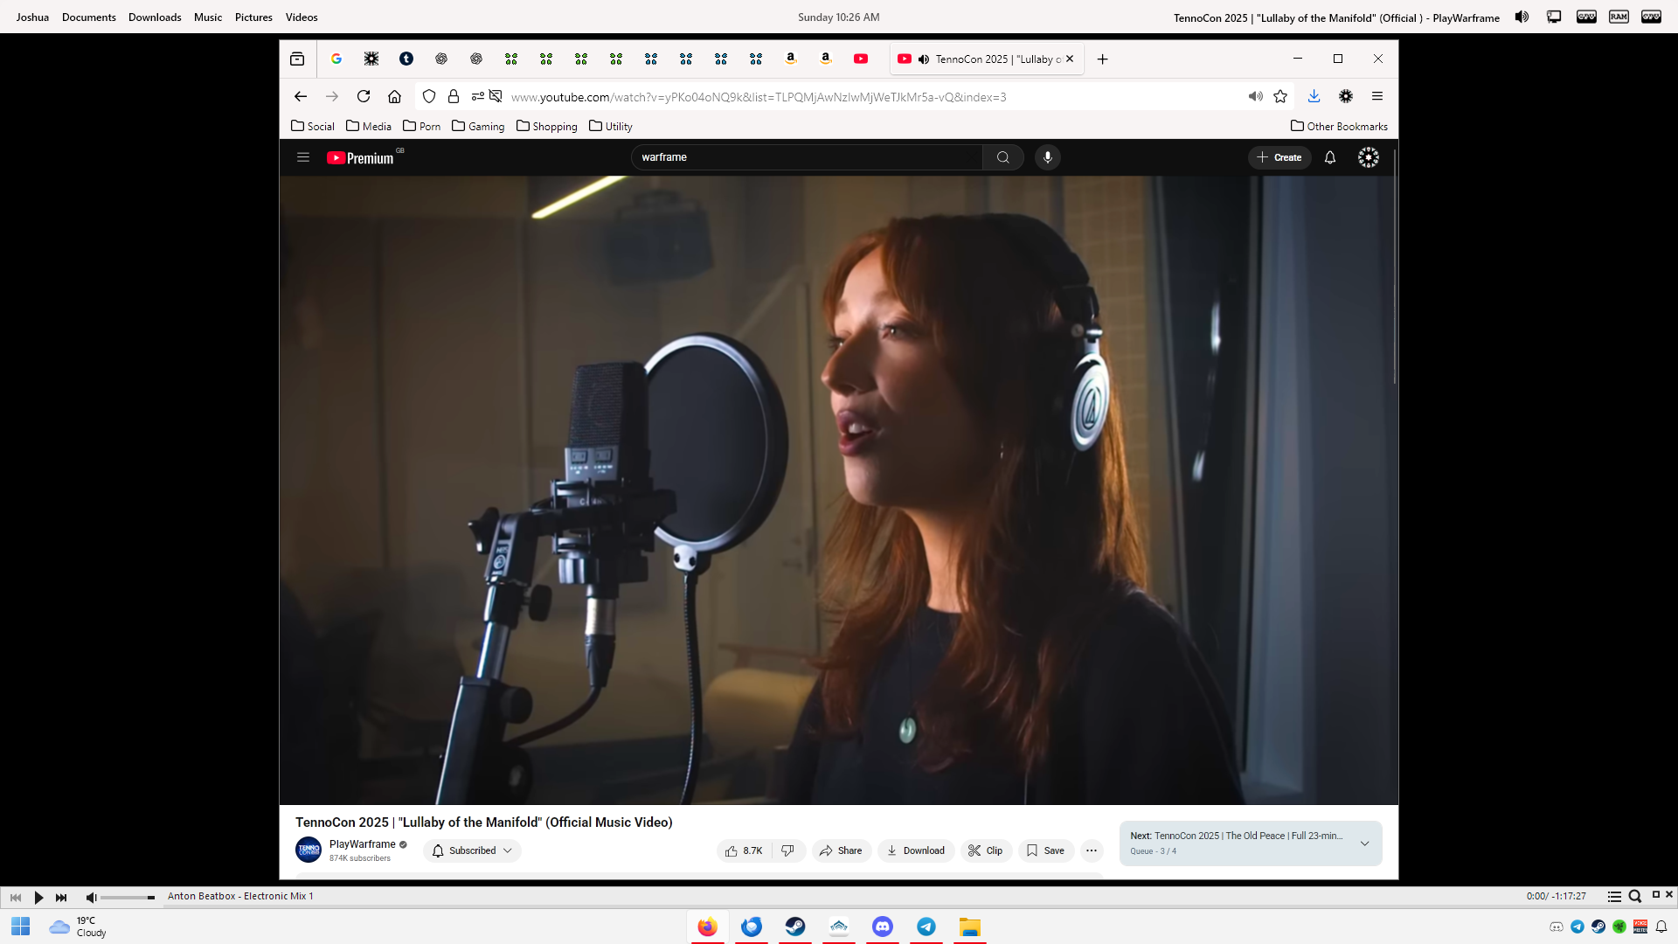Image resolution: width=1678 pixels, height=944 pixels.
Task: Mute the tab via its speaker icon
Action: coord(924,59)
